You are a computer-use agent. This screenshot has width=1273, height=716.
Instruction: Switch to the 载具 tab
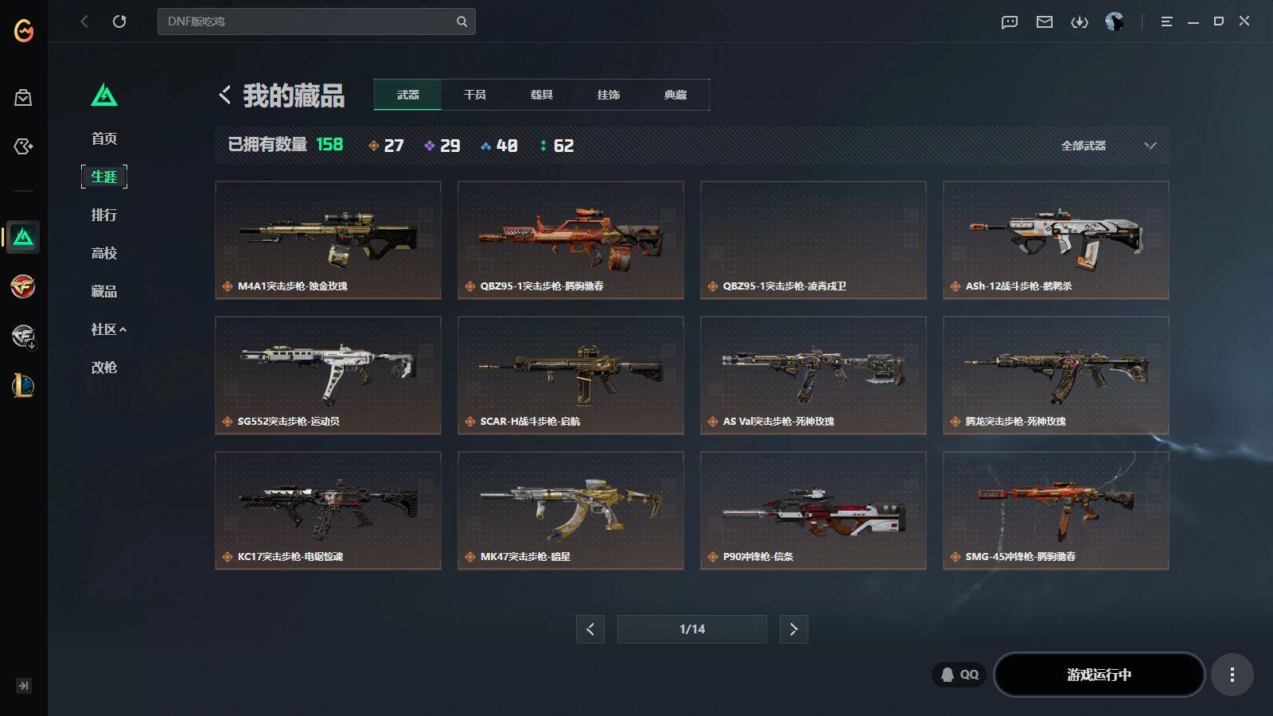click(x=542, y=95)
